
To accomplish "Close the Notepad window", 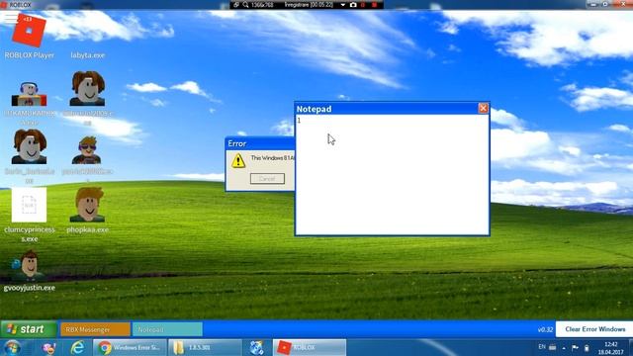I will 484,108.
